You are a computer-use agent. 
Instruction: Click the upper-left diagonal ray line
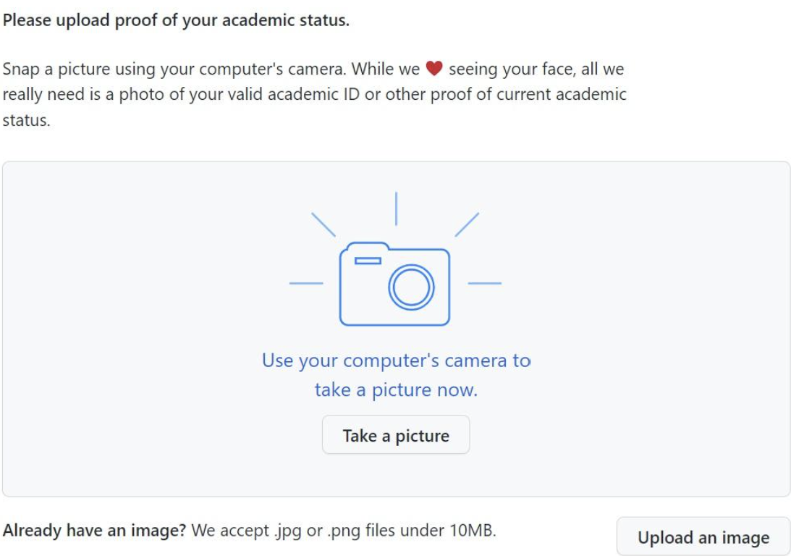[x=323, y=224]
